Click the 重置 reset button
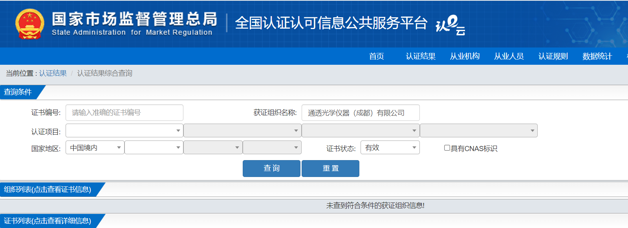Viewport: 628px width, 228px height. [330, 168]
